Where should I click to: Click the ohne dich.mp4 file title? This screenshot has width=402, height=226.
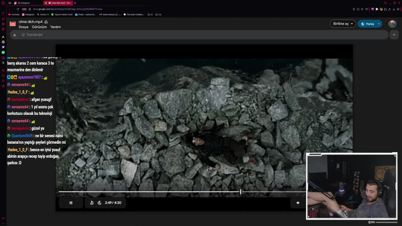(x=30, y=22)
